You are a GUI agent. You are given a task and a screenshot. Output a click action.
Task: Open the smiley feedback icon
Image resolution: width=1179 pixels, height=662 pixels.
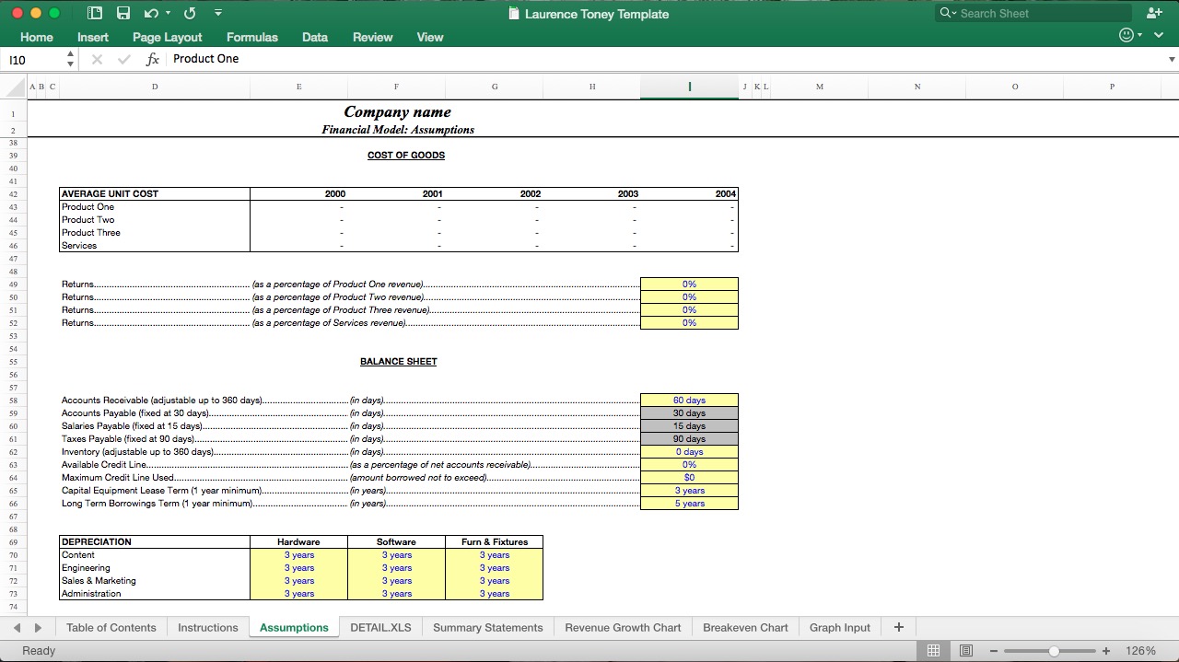pos(1126,34)
